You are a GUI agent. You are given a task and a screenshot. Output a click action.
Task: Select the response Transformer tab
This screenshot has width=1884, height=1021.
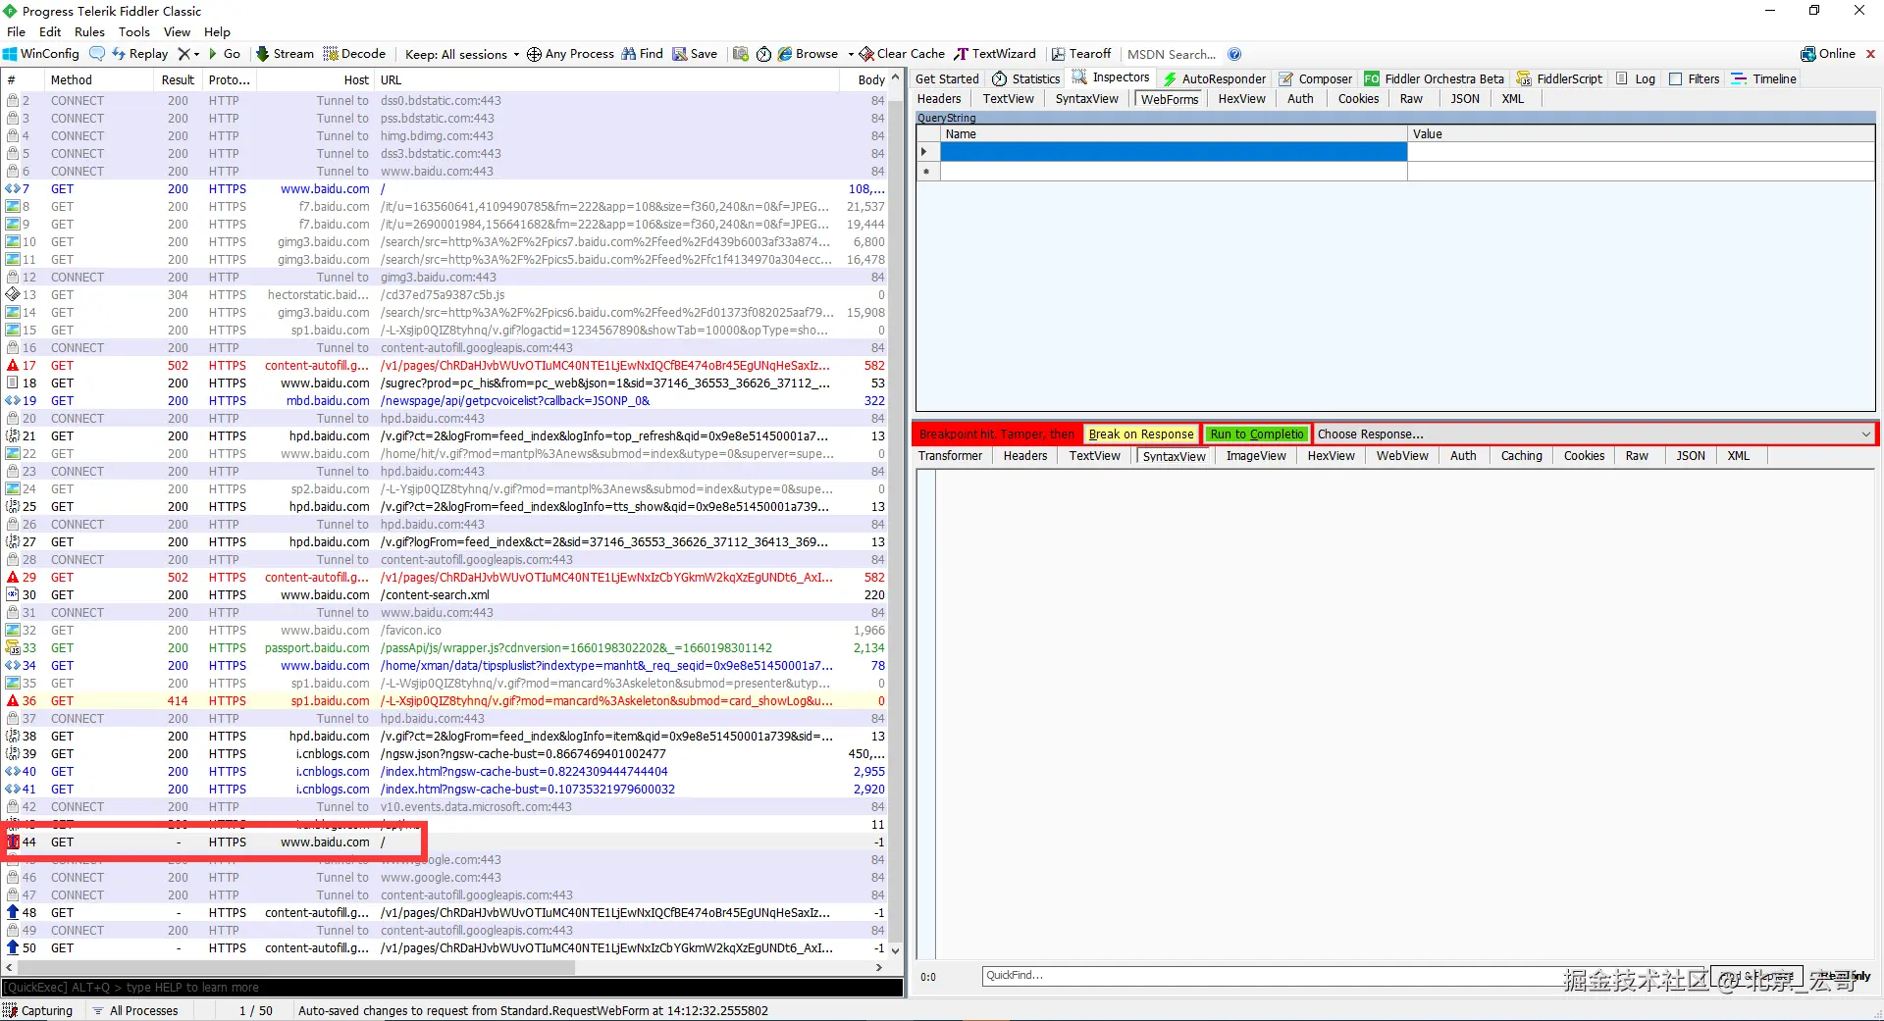point(950,455)
